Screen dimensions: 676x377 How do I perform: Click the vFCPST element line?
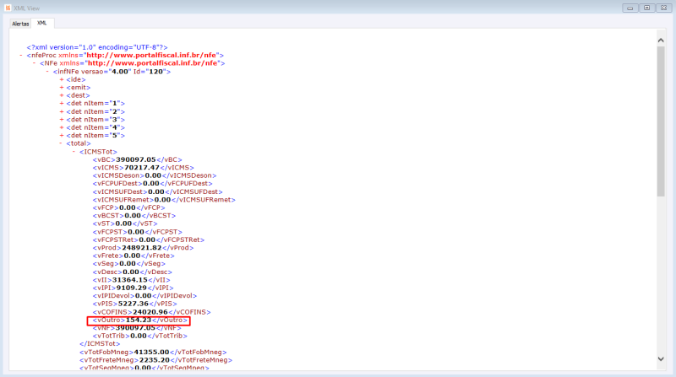pyautogui.click(x=137, y=232)
